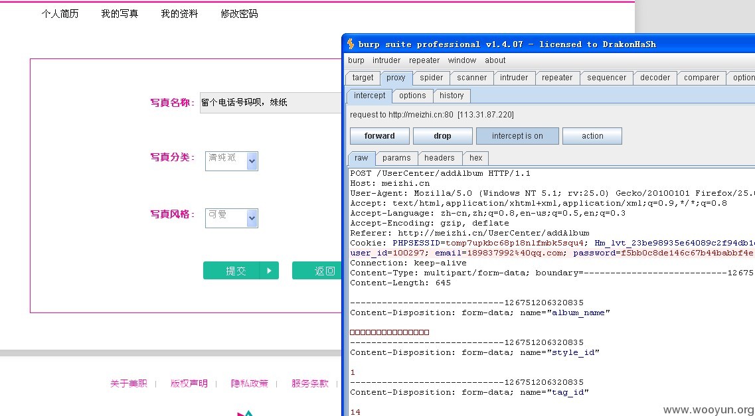Image resolution: width=755 pixels, height=416 pixels.
Task: Forward the intercepted request
Action: [x=379, y=135]
